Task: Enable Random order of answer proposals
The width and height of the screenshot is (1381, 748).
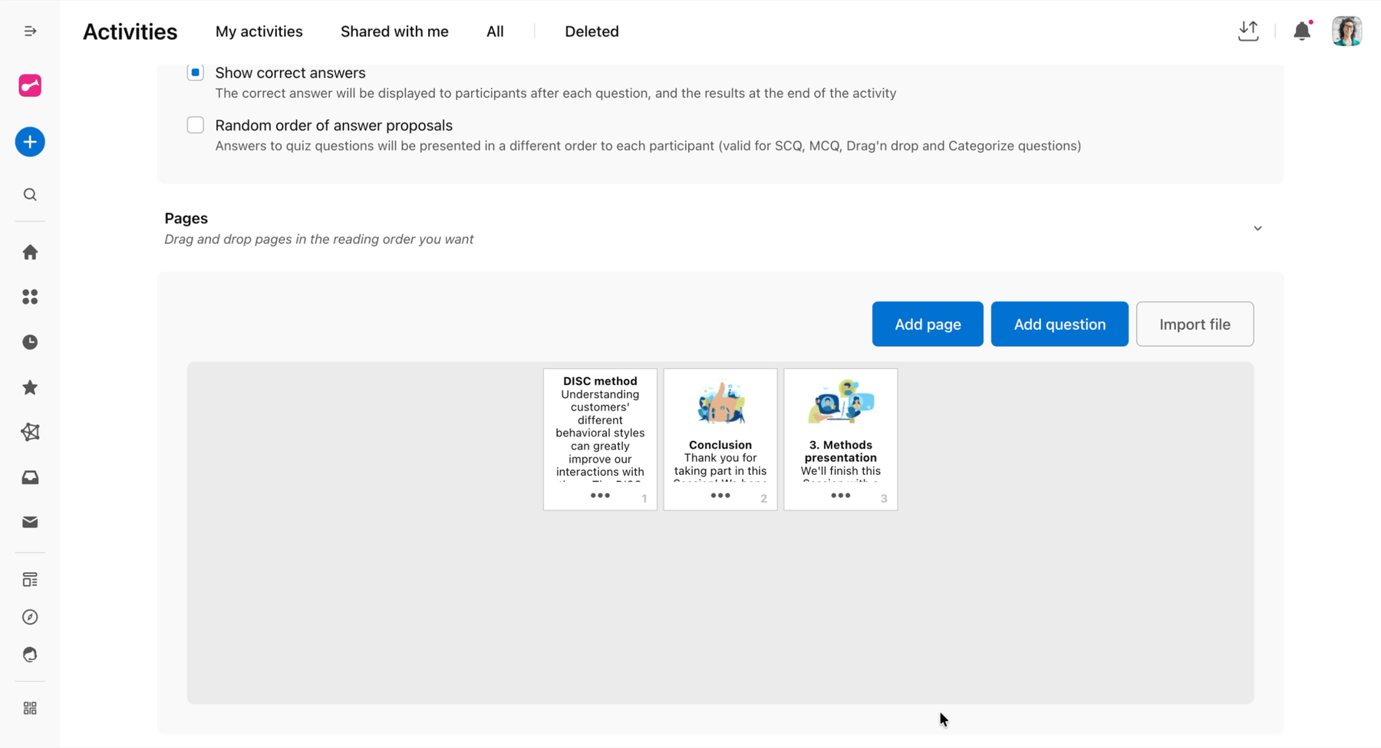Action: click(x=196, y=125)
